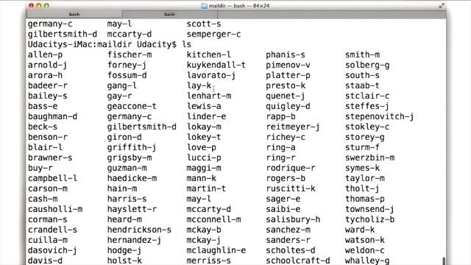This screenshot has height=265, width=471.
Task: Click directory name 'ring-a'
Action: click(280, 147)
